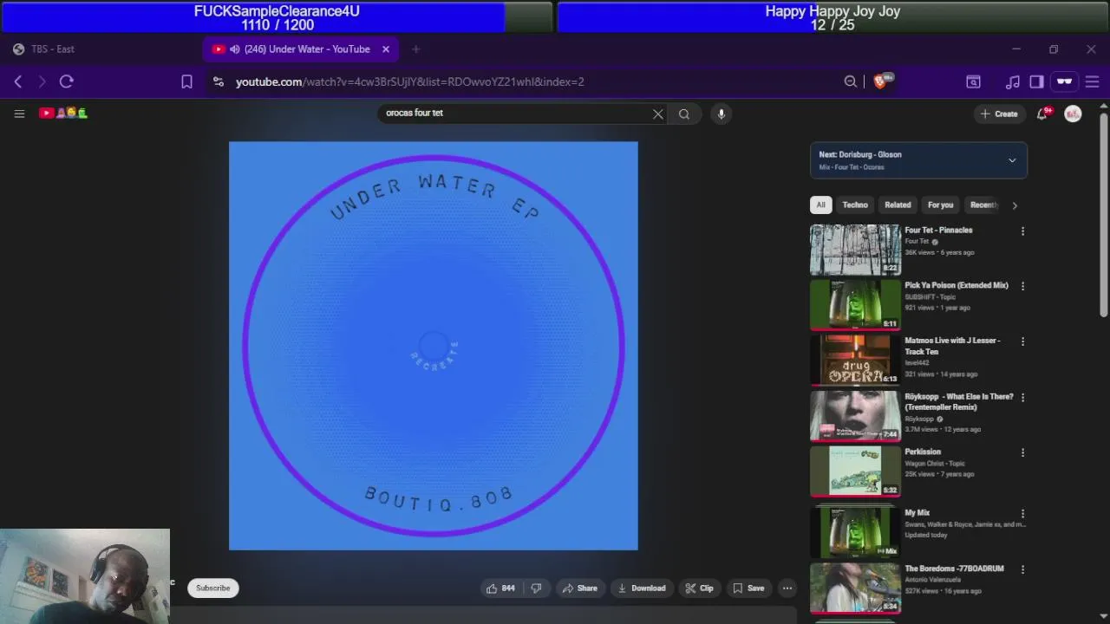Image resolution: width=1110 pixels, height=624 pixels.
Task: Open the YouTube guide menu
Action: (19, 114)
